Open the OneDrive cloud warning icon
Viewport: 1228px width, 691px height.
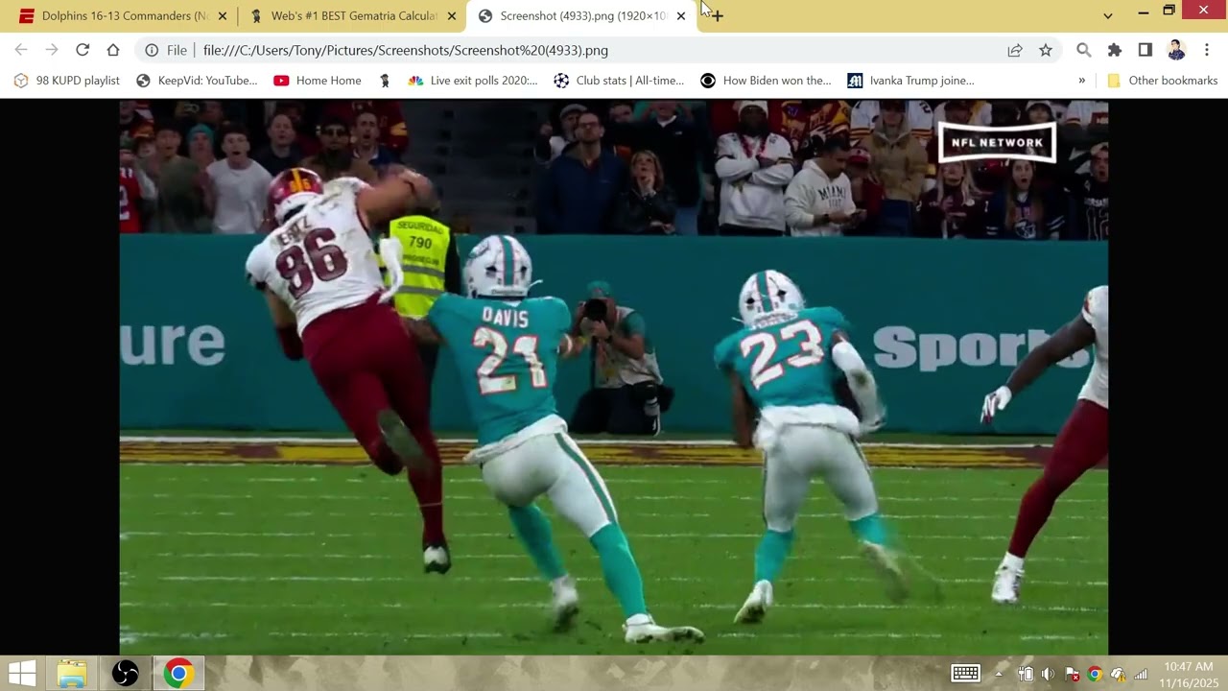[x=1118, y=674]
